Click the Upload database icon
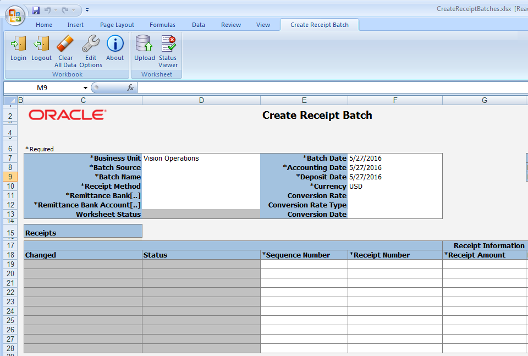This screenshot has width=528, height=356. 144,44
